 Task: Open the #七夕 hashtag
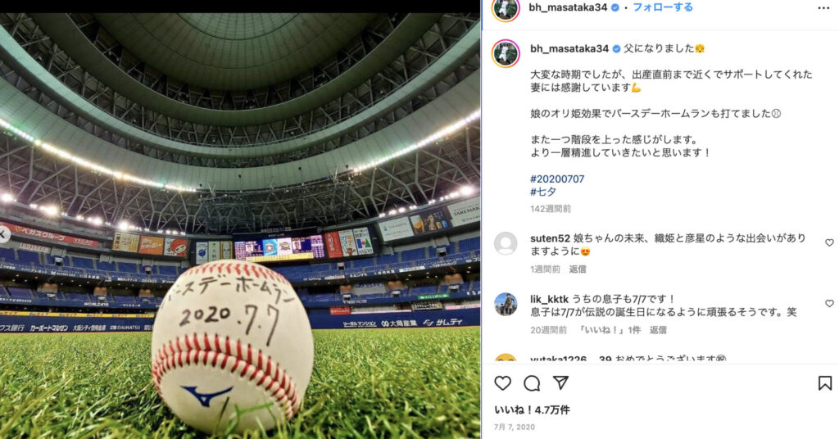543,192
